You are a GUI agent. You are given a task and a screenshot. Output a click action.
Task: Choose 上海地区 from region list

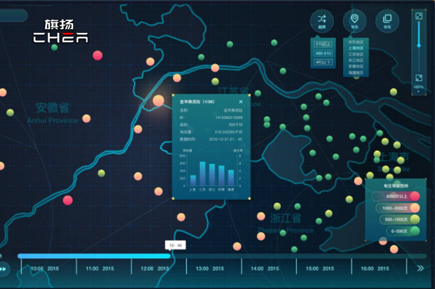pos(356,48)
